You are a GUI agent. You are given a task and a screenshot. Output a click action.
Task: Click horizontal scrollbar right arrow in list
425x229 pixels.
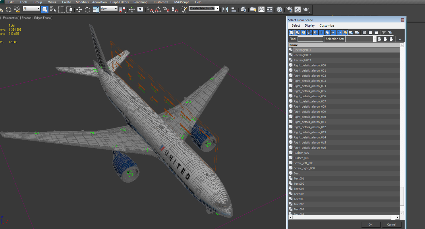click(398, 218)
